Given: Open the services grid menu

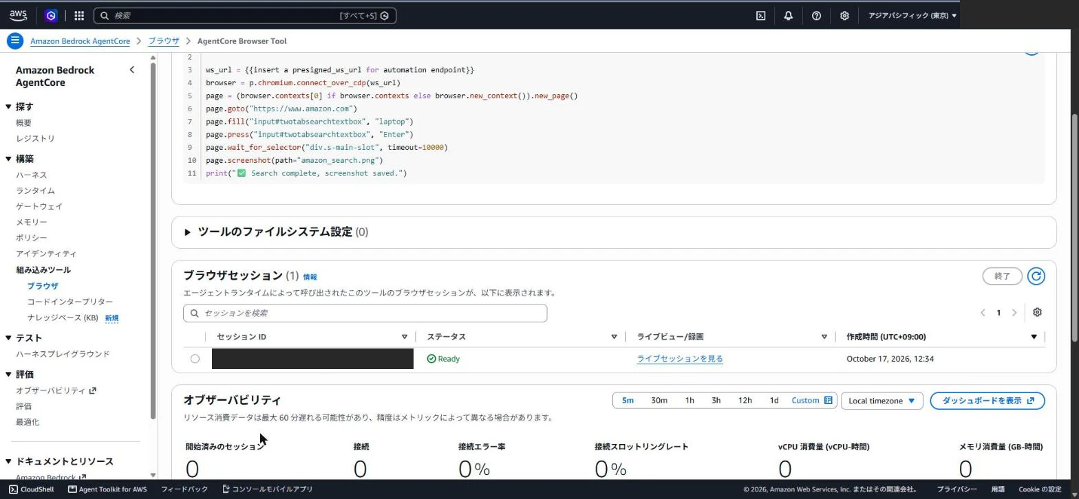Looking at the screenshot, I should 79,15.
